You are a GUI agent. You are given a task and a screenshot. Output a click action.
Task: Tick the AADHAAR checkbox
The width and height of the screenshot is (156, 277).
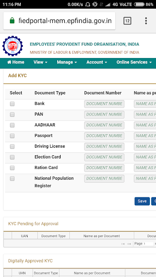pos(12,125)
